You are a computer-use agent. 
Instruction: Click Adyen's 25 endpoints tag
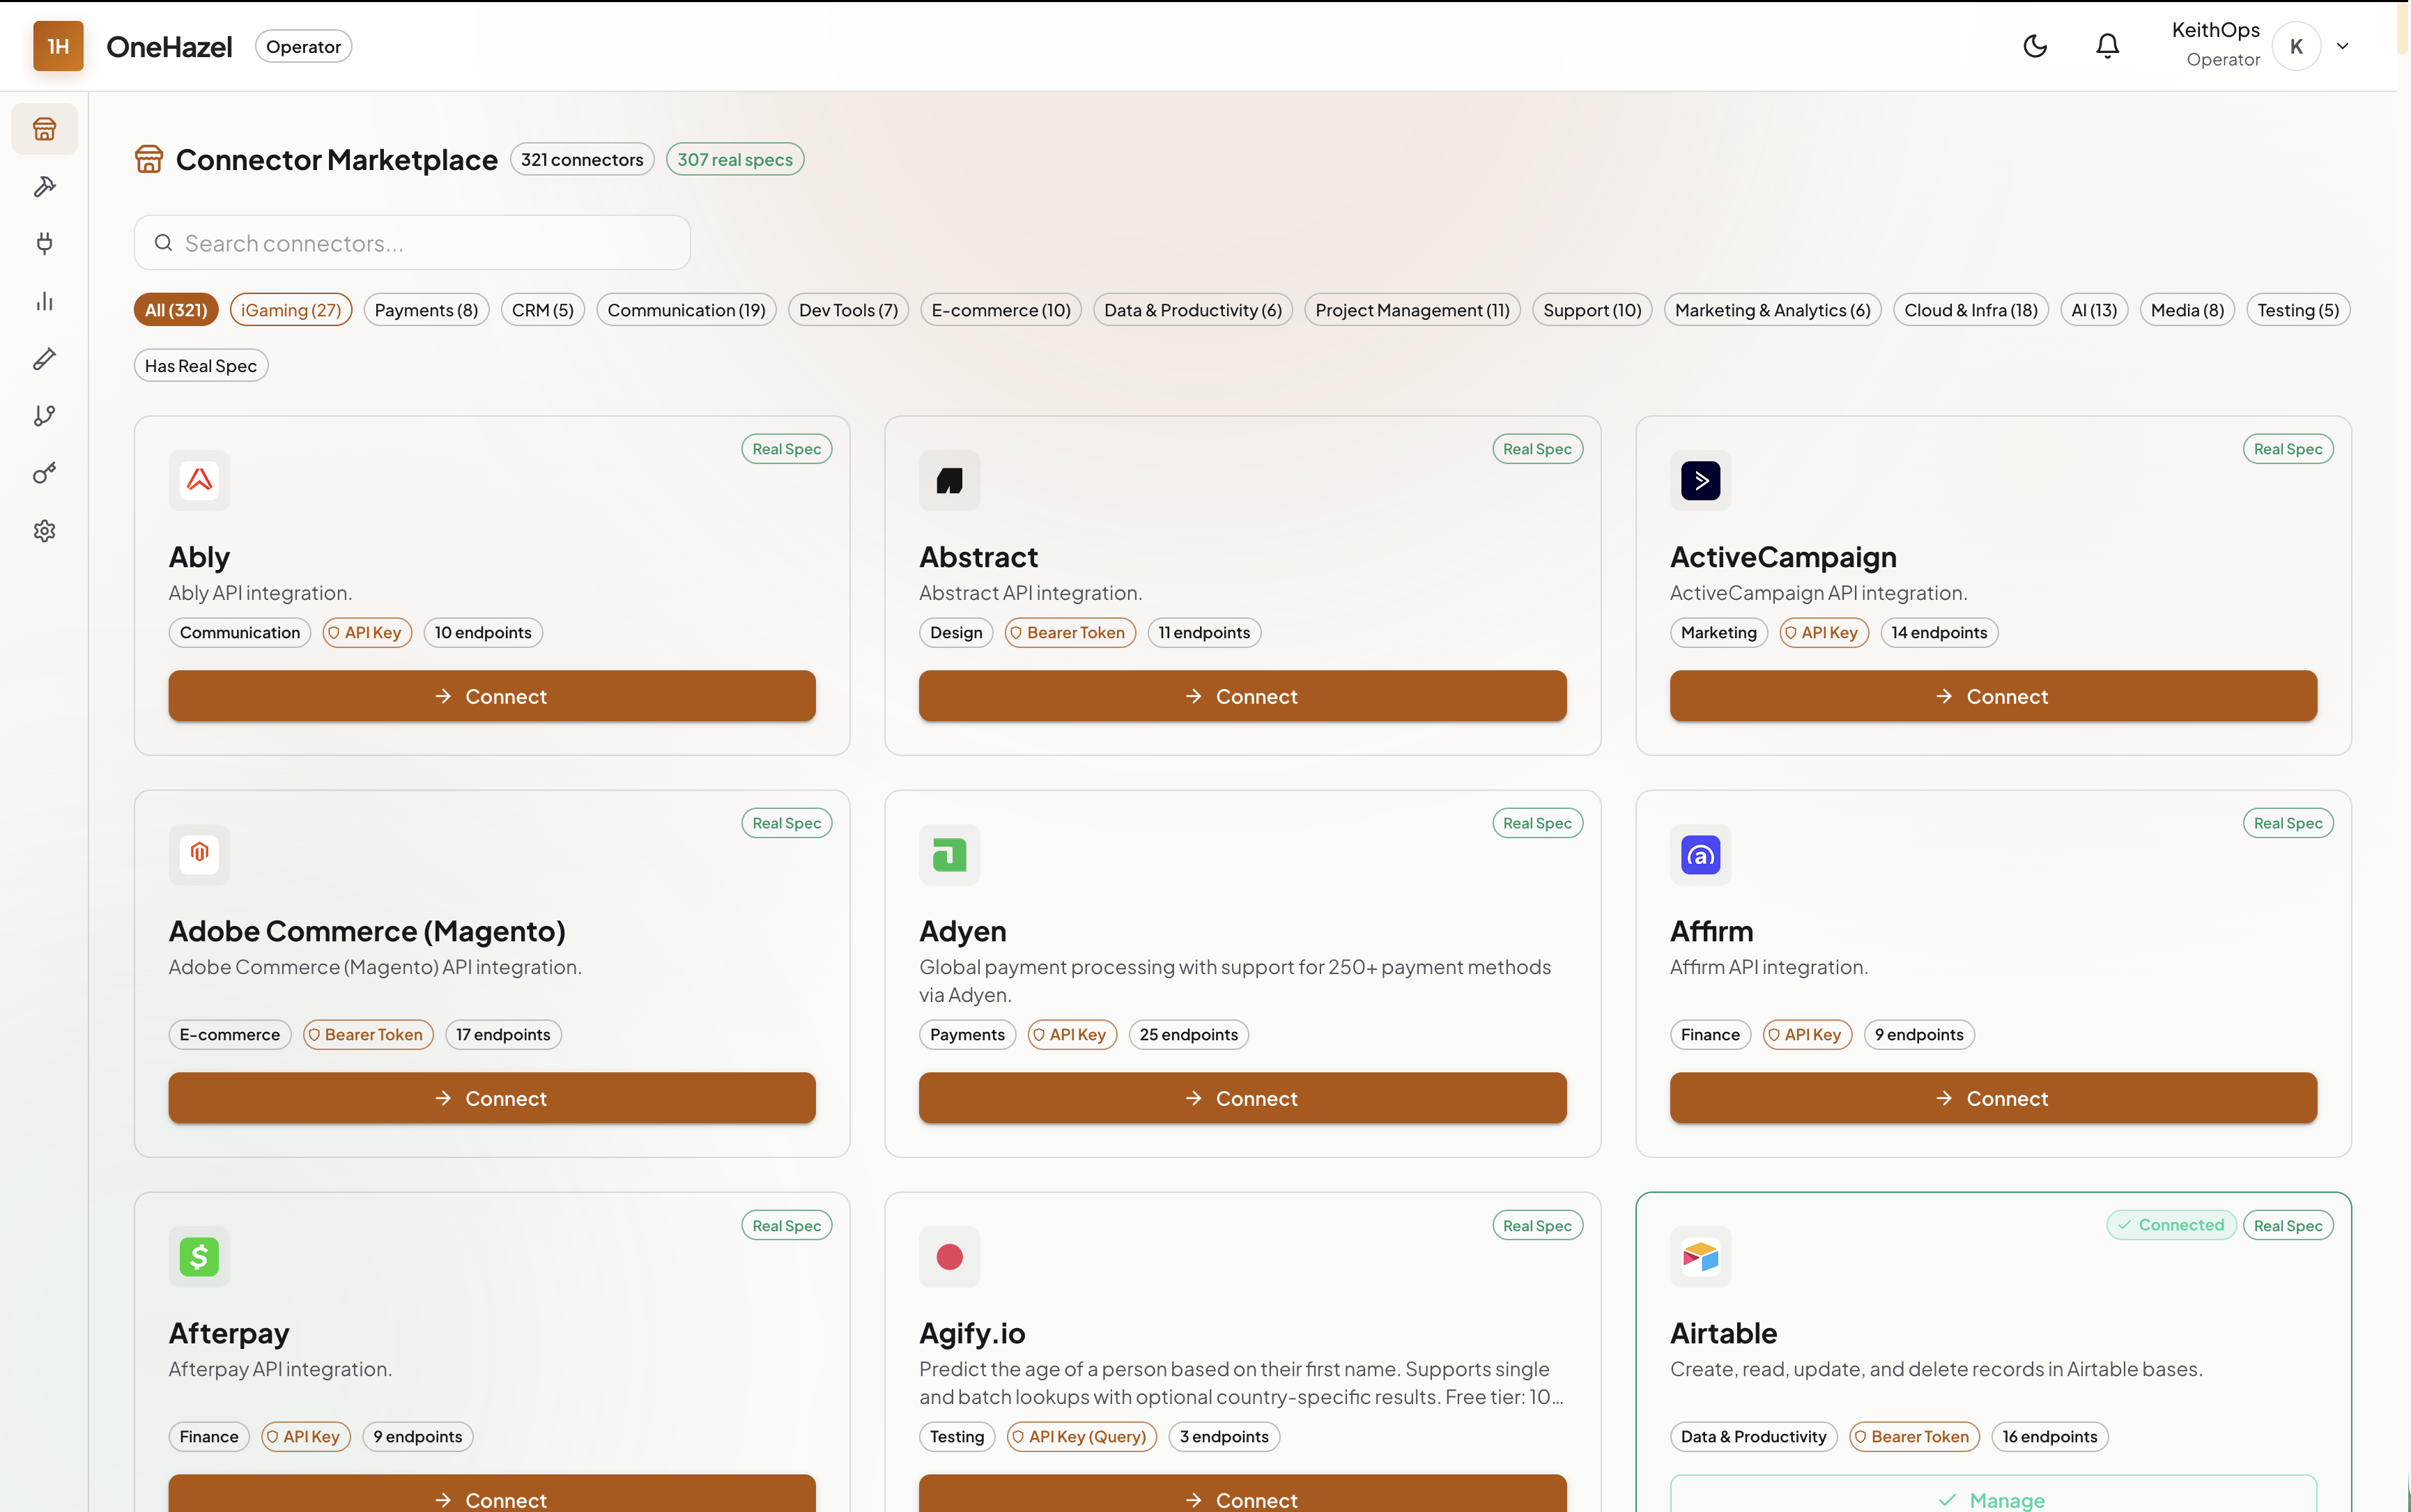click(x=1188, y=1034)
